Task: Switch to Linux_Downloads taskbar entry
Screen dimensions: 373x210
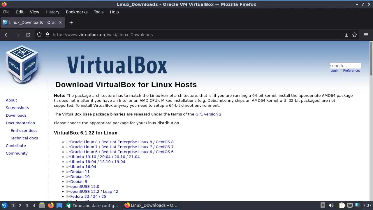Action: [151, 205]
